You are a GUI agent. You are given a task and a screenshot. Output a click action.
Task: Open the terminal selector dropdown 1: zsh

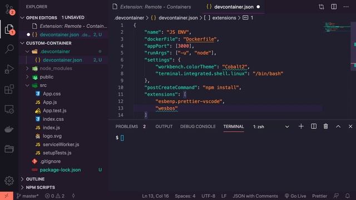[x=271, y=127]
